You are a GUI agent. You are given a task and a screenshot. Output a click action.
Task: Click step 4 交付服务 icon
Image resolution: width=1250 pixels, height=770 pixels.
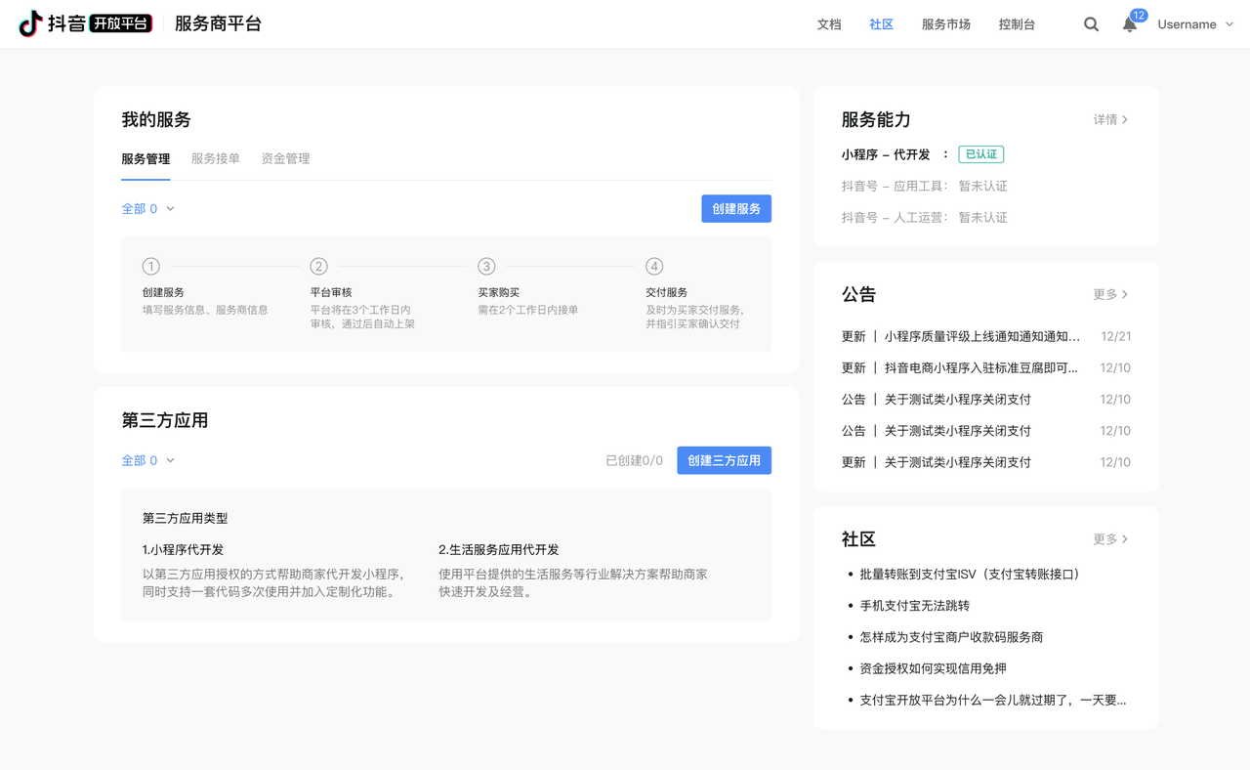[x=654, y=266]
